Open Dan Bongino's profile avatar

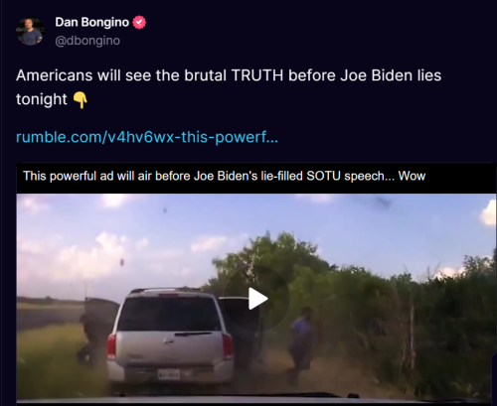tap(30, 32)
